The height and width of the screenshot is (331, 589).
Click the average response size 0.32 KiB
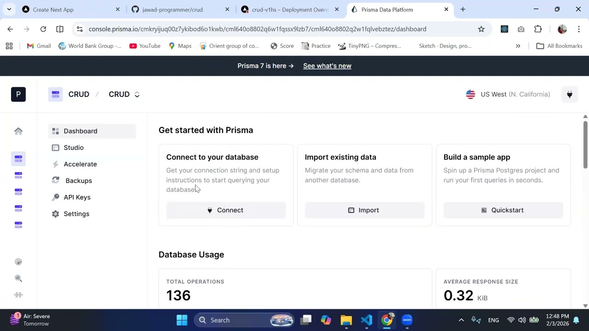[465, 295]
